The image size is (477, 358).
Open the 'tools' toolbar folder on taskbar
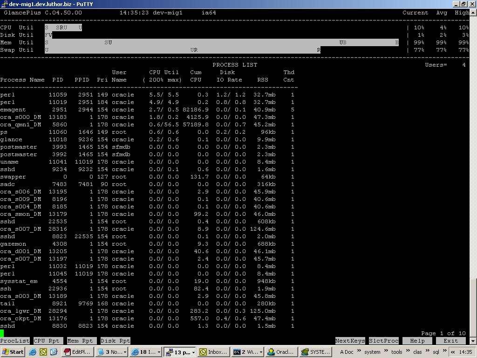[x=396, y=352]
